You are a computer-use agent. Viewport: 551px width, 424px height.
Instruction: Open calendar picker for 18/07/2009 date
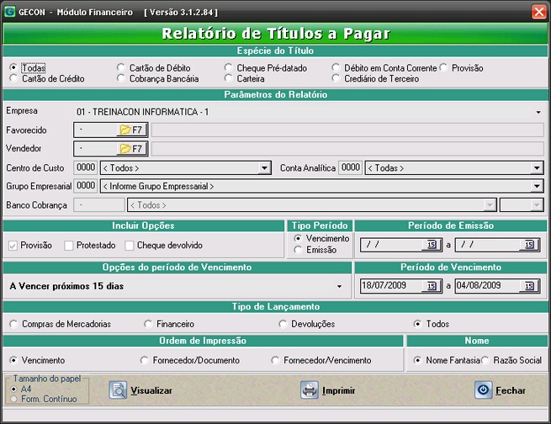(432, 286)
